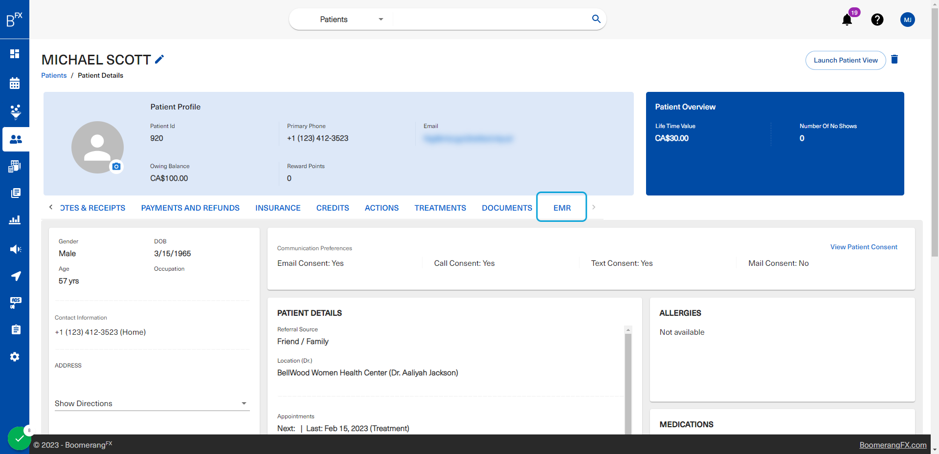This screenshot has width=939, height=454.
Task: Click the primary phone +1 (123) 412-3523
Action: coord(317,138)
